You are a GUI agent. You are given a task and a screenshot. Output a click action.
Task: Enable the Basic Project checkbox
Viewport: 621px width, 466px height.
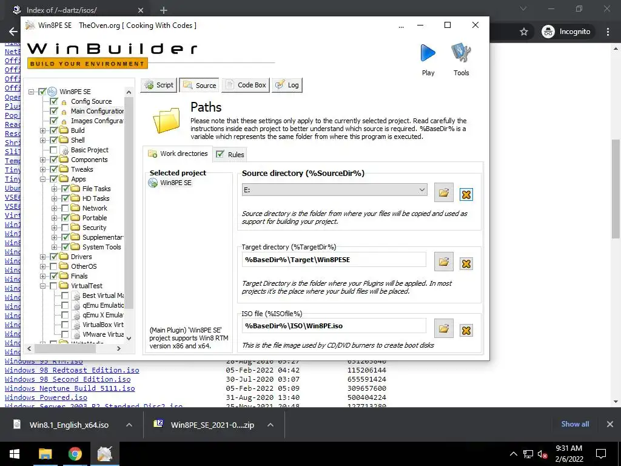[53, 150]
